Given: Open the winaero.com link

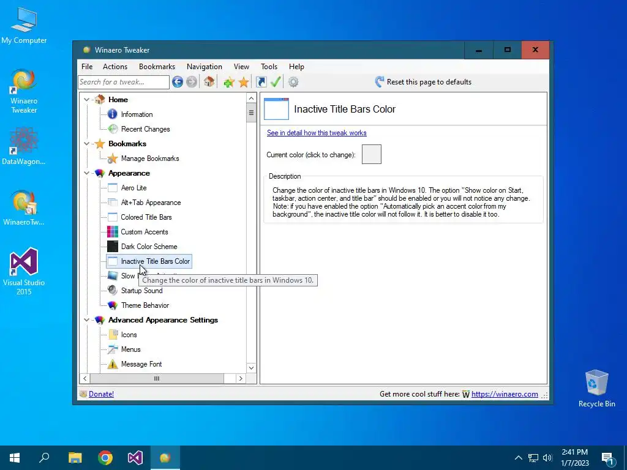Looking at the screenshot, I should click(x=505, y=394).
